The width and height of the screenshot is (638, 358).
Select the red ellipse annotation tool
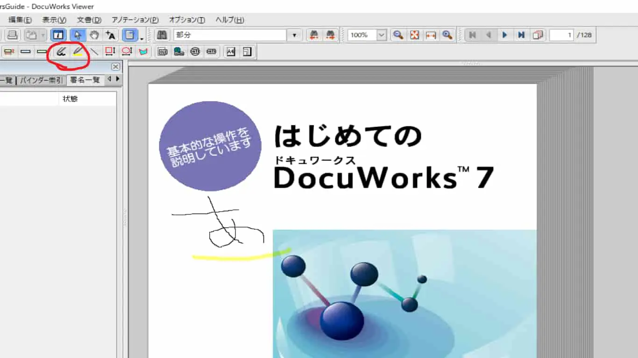[126, 51]
